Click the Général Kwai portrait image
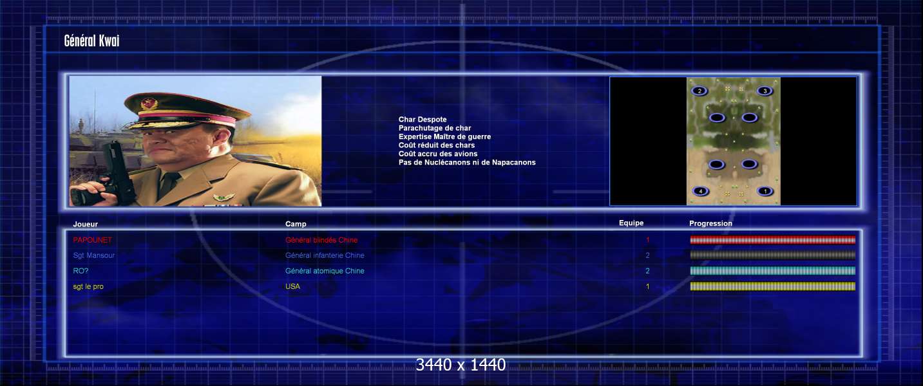This screenshot has height=386, width=923. (195, 141)
